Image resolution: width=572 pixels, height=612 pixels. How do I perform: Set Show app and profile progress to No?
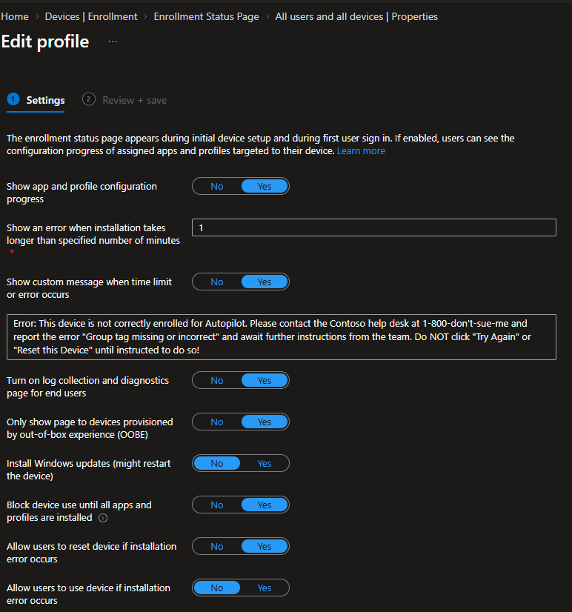[x=217, y=187]
